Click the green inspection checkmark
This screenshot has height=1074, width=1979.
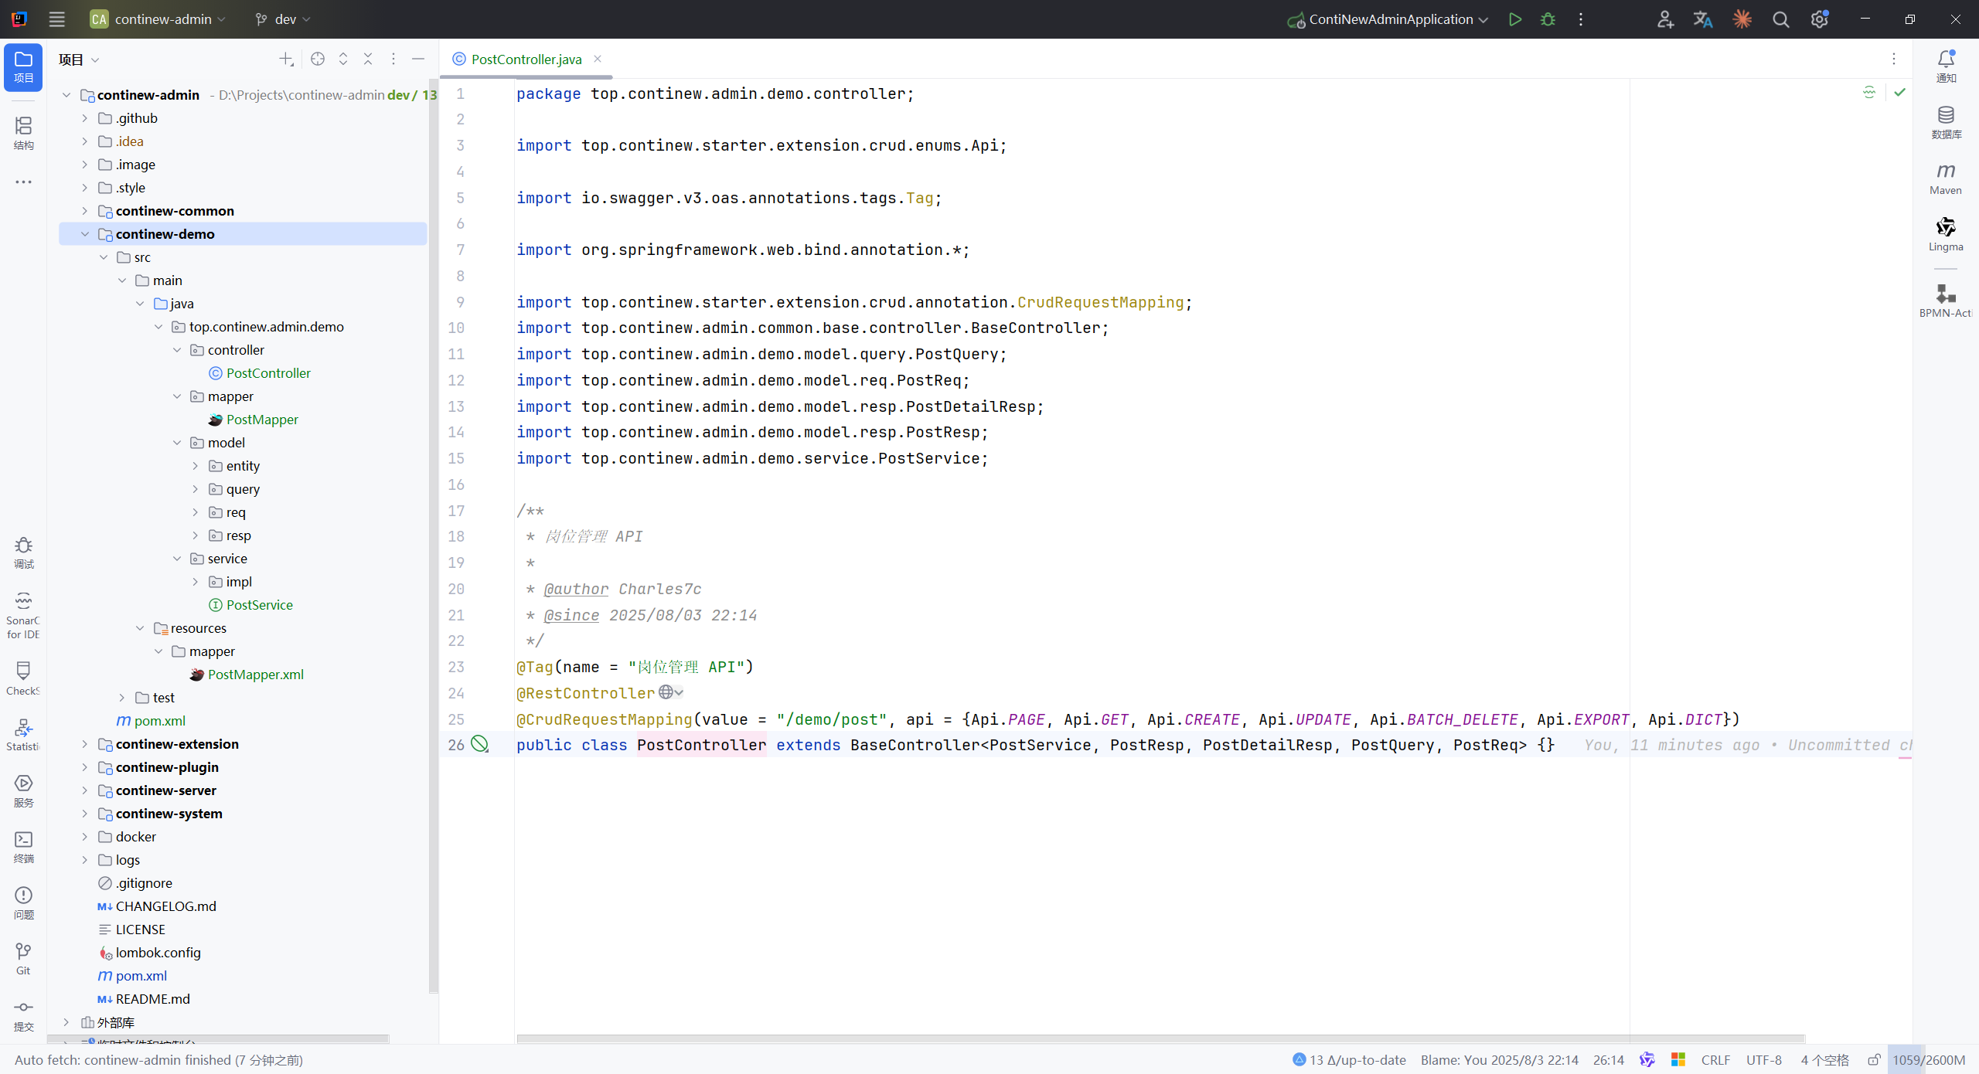click(1899, 93)
